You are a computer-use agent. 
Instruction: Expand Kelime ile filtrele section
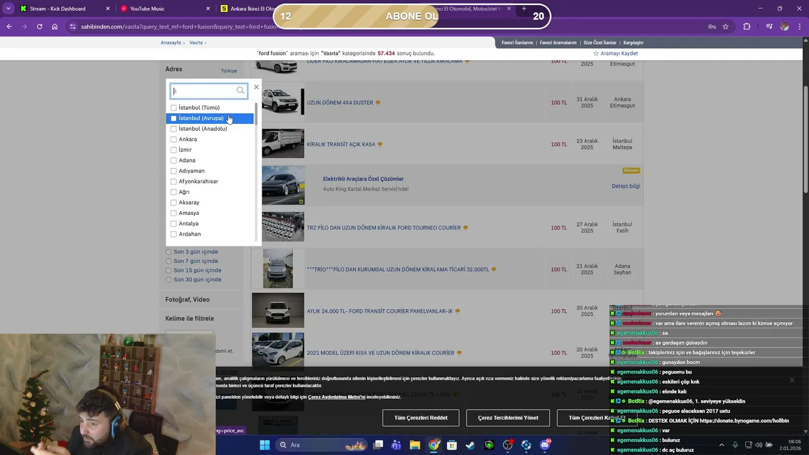click(190, 318)
